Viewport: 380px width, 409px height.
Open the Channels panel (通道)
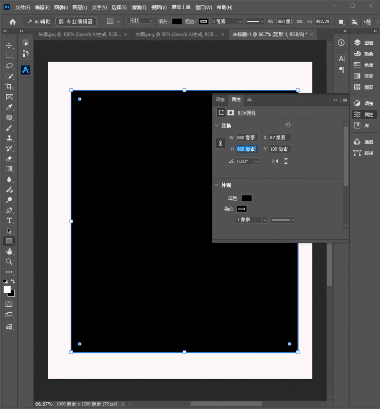(364, 142)
